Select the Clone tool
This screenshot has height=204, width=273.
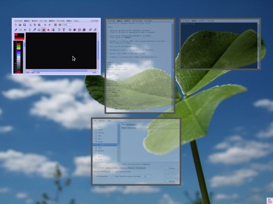click(x=39, y=30)
